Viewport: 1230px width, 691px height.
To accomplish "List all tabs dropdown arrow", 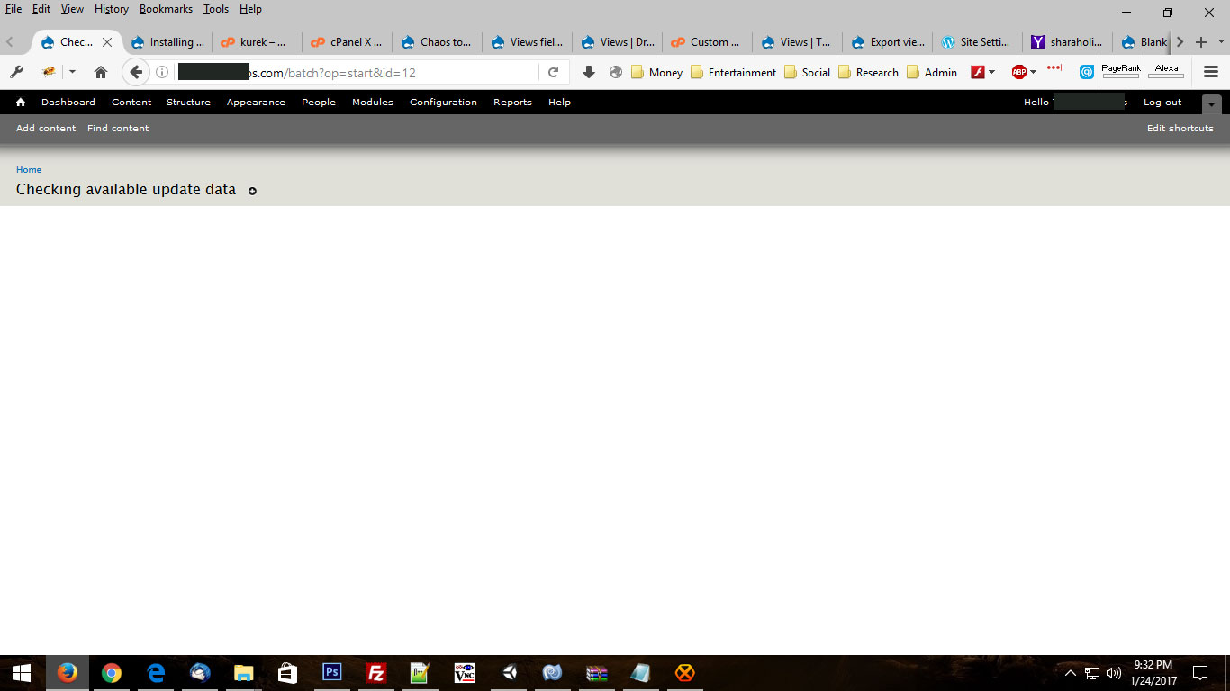I will (1221, 42).
